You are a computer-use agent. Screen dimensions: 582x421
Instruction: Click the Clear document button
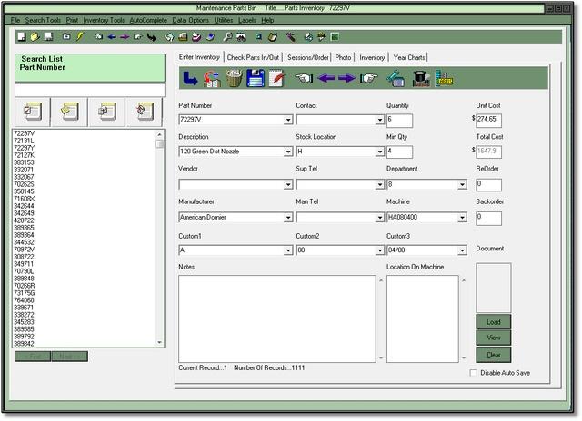tap(493, 355)
